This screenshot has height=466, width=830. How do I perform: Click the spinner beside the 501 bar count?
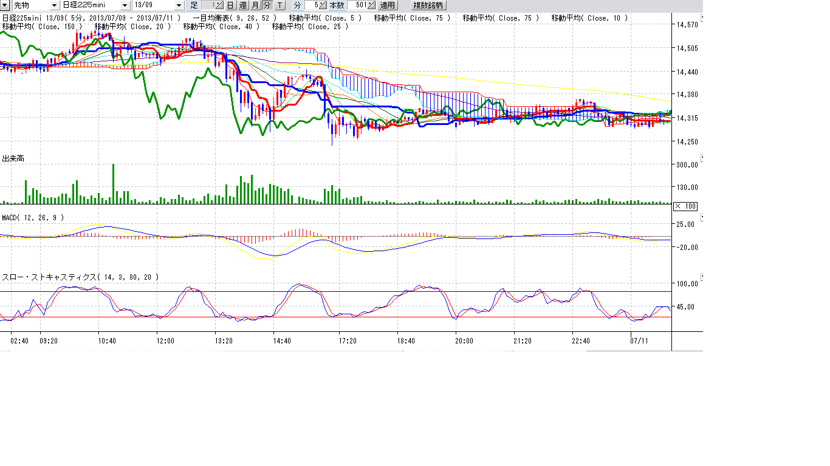coord(371,5)
